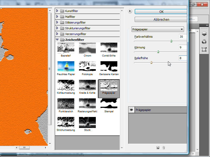
Task: Expand the Stilisierungsfilter folder
Action: [57, 22]
